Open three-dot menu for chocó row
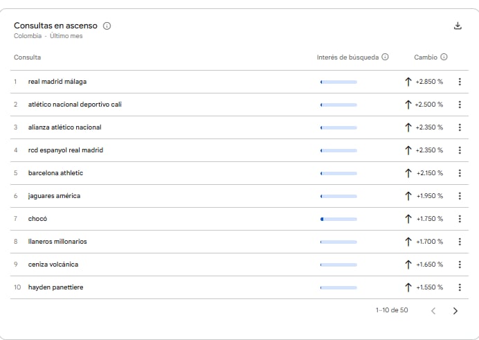 click(460, 219)
